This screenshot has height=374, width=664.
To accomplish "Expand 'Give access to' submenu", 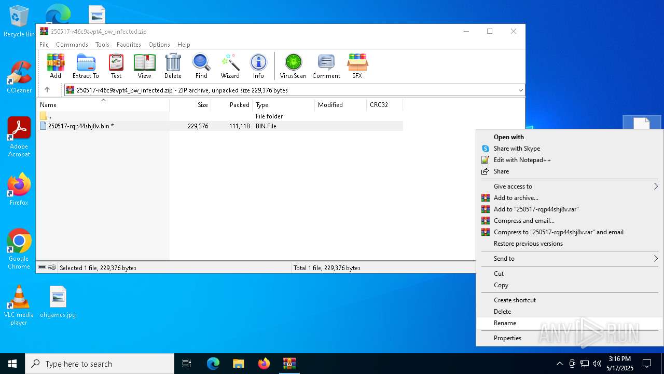I will click(570, 186).
